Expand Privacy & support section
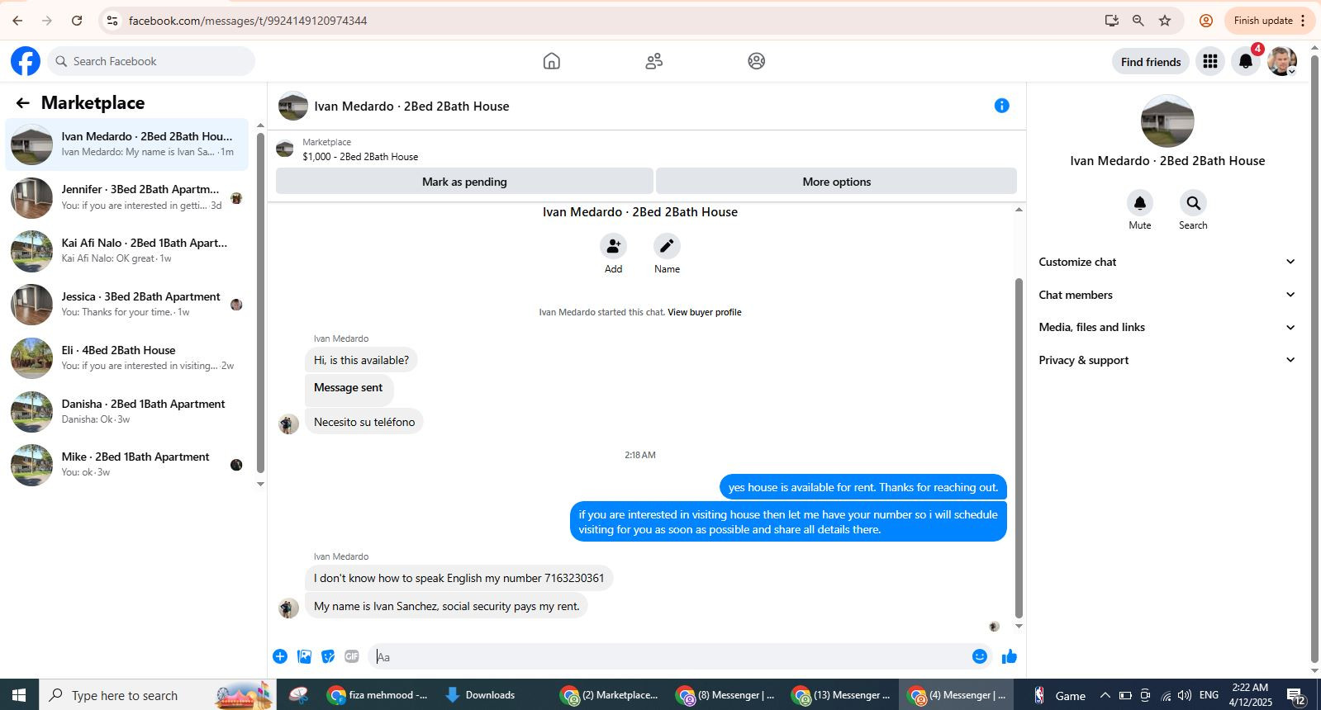The height and width of the screenshot is (710, 1321). click(1167, 360)
